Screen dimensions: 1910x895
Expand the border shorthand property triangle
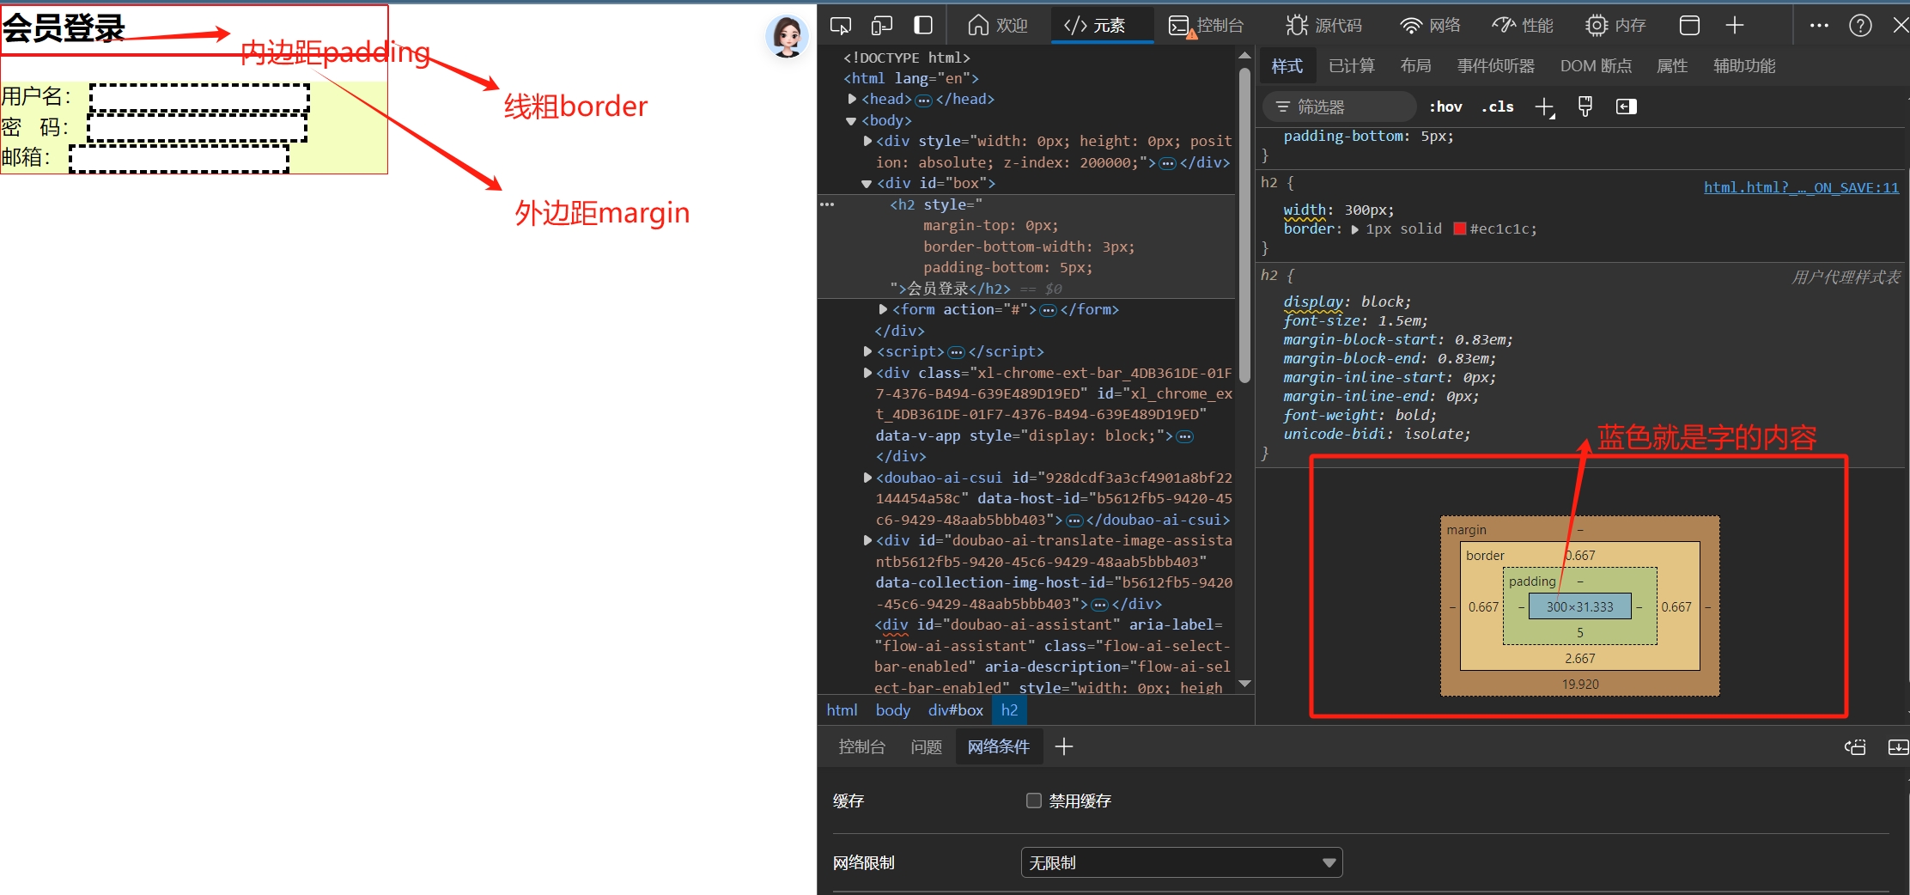pyautogui.click(x=1355, y=229)
